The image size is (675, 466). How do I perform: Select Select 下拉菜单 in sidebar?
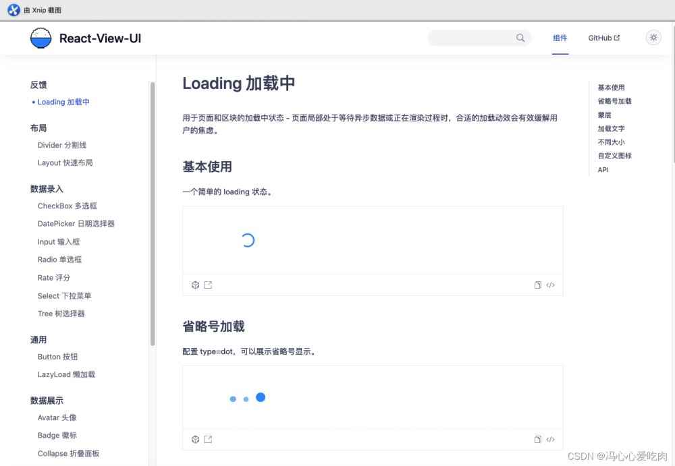click(x=65, y=296)
